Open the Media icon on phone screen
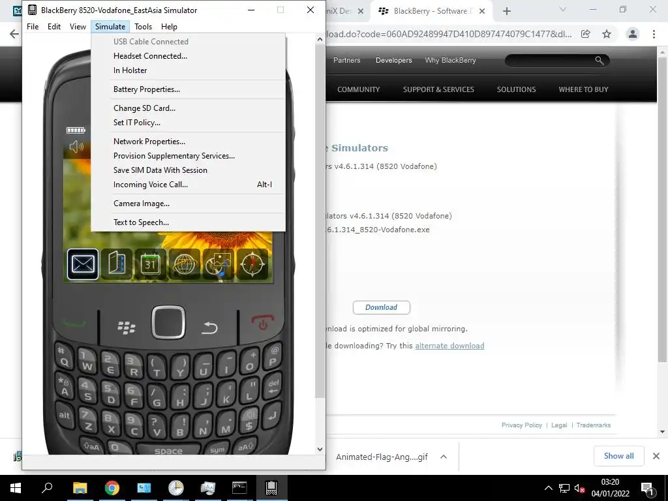The height and width of the screenshot is (501, 668). click(219, 264)
